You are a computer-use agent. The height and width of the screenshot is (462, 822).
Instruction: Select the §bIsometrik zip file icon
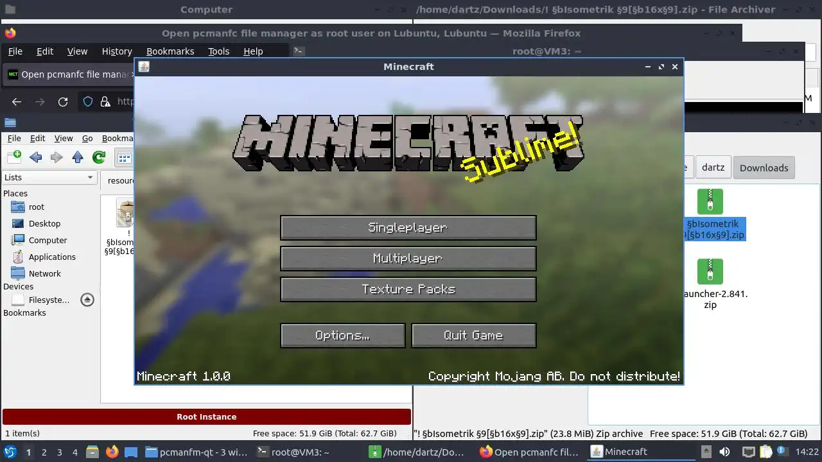710,201
